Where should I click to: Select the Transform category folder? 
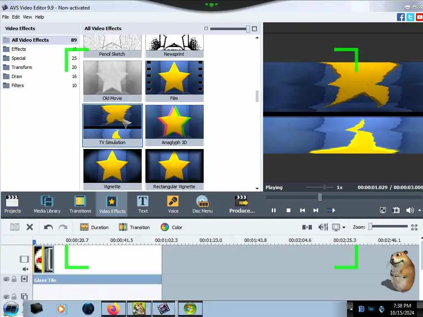[x=40, y=67]
